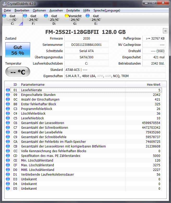Click the Puffergrösse >= 32767 KB field
The height and width of the screenshot is (203, 171).
tap(154, 39)
